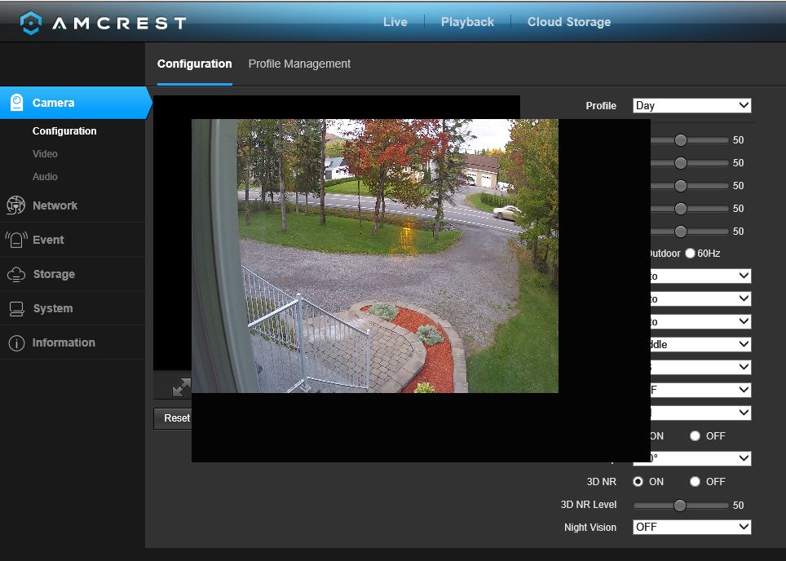This screenshot has height=561, width=786.
Task: Click the "Night Vision" label
Action: [x=590, y=528]
